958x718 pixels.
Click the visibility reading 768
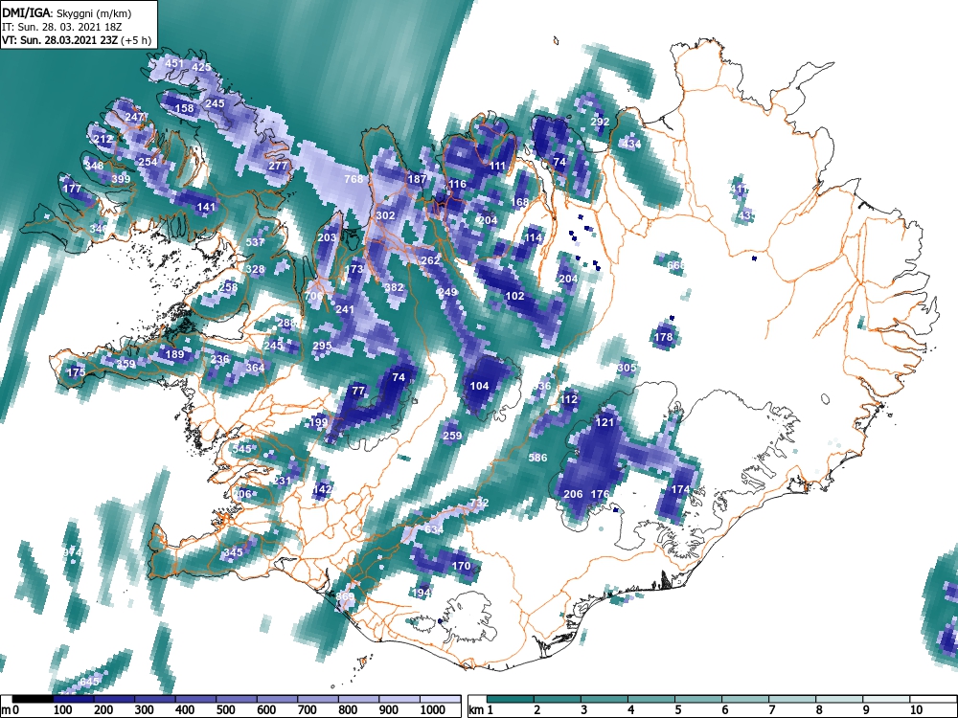(x=354, y=179)
